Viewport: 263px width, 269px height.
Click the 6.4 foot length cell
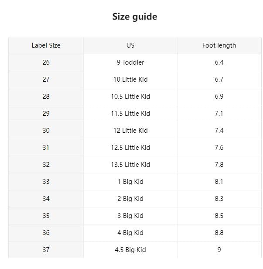pos(219,62)
